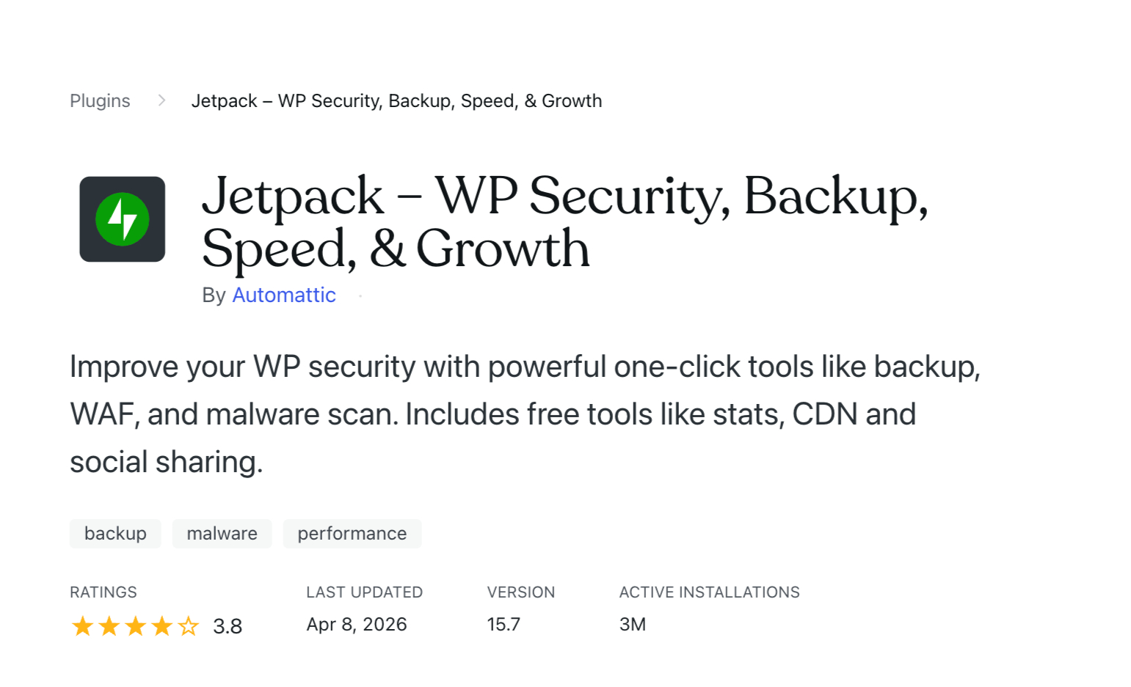This screenshot has height=687, width=1131.
Task: Choose the performance tag
Action: click(352, 533)
